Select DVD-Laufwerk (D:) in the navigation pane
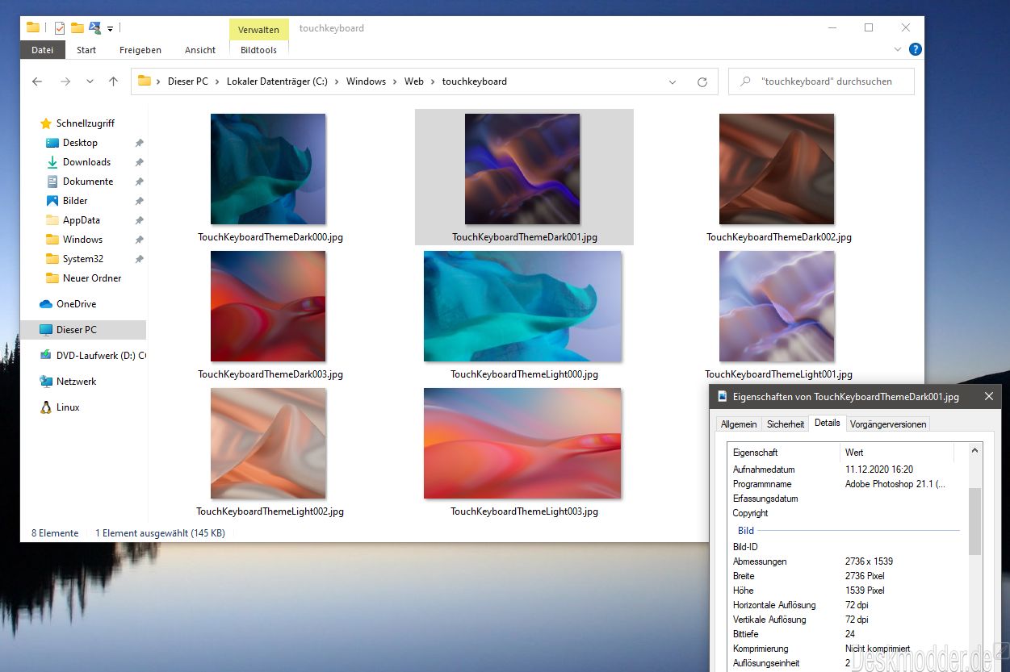 92,356
